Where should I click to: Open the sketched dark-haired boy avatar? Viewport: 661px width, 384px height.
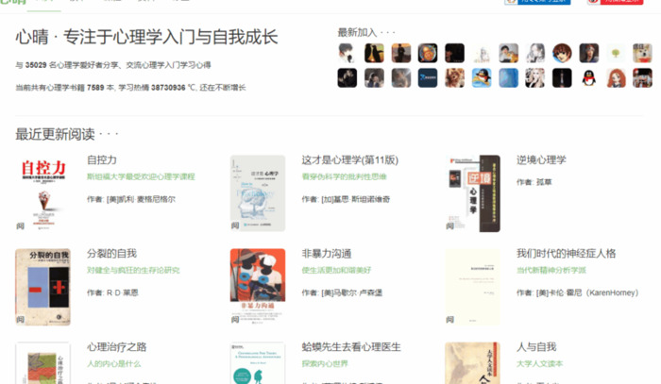coord(347,53)
